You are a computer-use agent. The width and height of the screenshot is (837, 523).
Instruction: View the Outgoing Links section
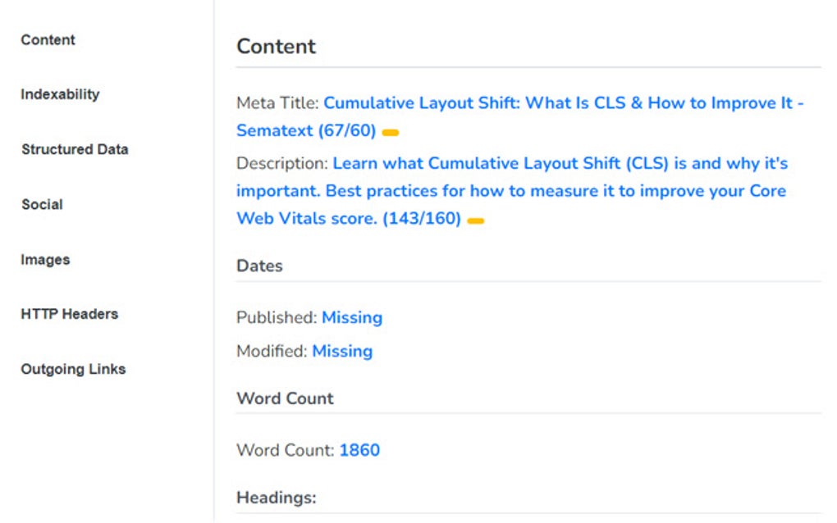[x=73, y=369]
